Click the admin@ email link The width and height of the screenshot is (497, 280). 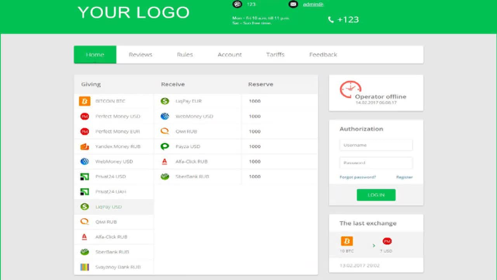313,4
